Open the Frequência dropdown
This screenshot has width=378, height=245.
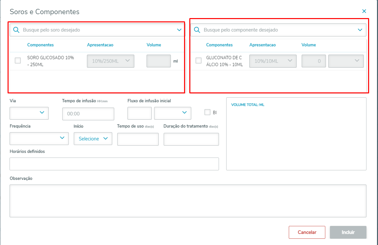(39, 138)
